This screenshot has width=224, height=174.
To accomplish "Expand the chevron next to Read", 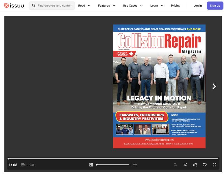I will 89,6.
